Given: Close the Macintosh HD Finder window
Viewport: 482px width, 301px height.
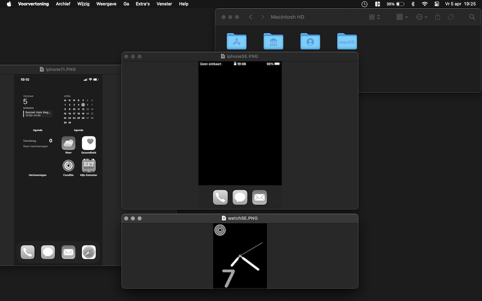Looking at the screenshot, I should click(x=224, y=17).
